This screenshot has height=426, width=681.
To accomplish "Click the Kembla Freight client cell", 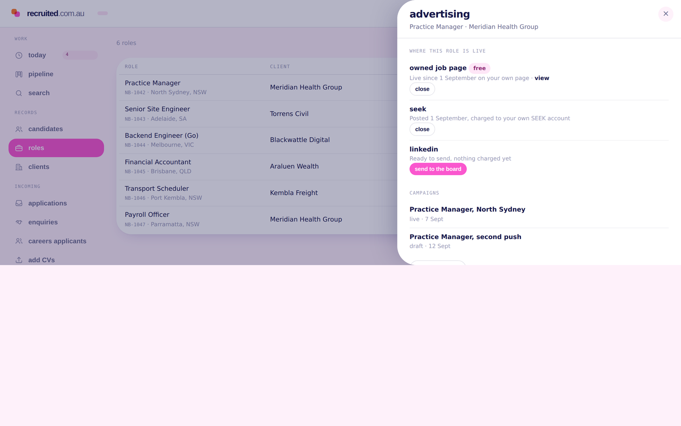I will click(x=294, y=193).
